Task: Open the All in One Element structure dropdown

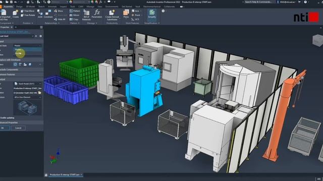Action: click(27, 97)
